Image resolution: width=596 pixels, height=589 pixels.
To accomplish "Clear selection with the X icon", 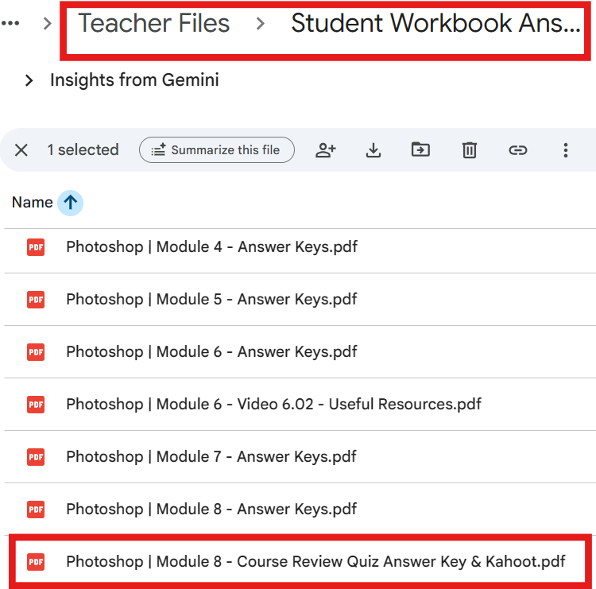I will (x=21, y=150).
